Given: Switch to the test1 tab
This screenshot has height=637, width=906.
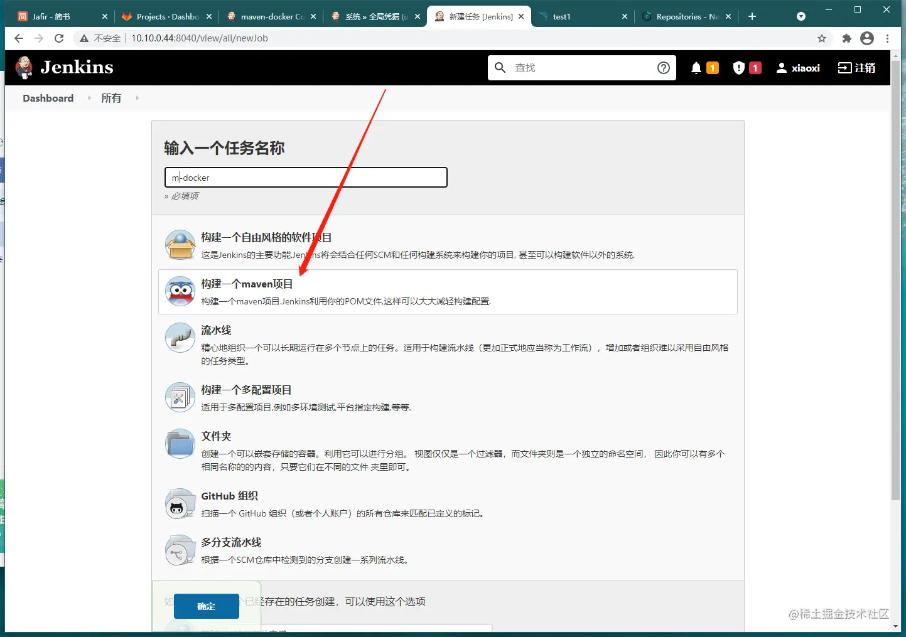Looking at the screenshot, I should [x=582, y=16].
